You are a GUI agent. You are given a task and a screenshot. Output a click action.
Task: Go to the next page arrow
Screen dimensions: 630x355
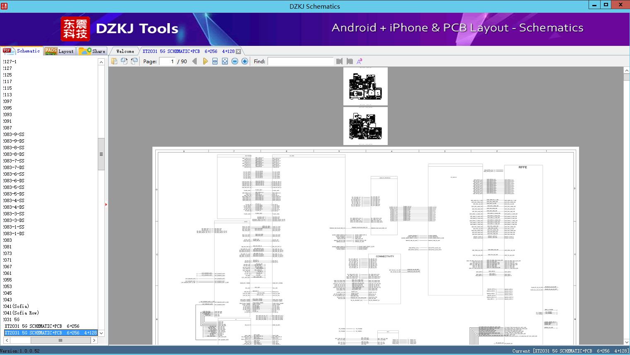pos(205,61)
